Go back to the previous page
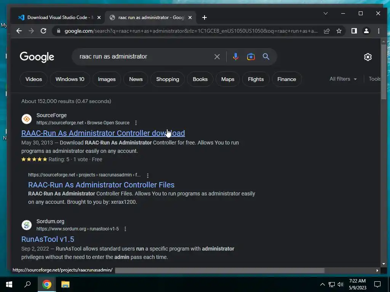Viewport: 390px width, 292px height. 19,31
